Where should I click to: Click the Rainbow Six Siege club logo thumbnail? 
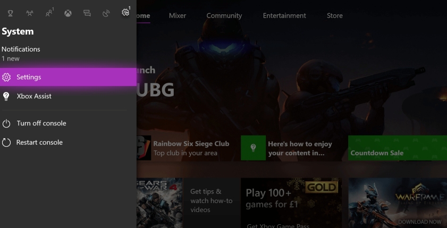144,148
